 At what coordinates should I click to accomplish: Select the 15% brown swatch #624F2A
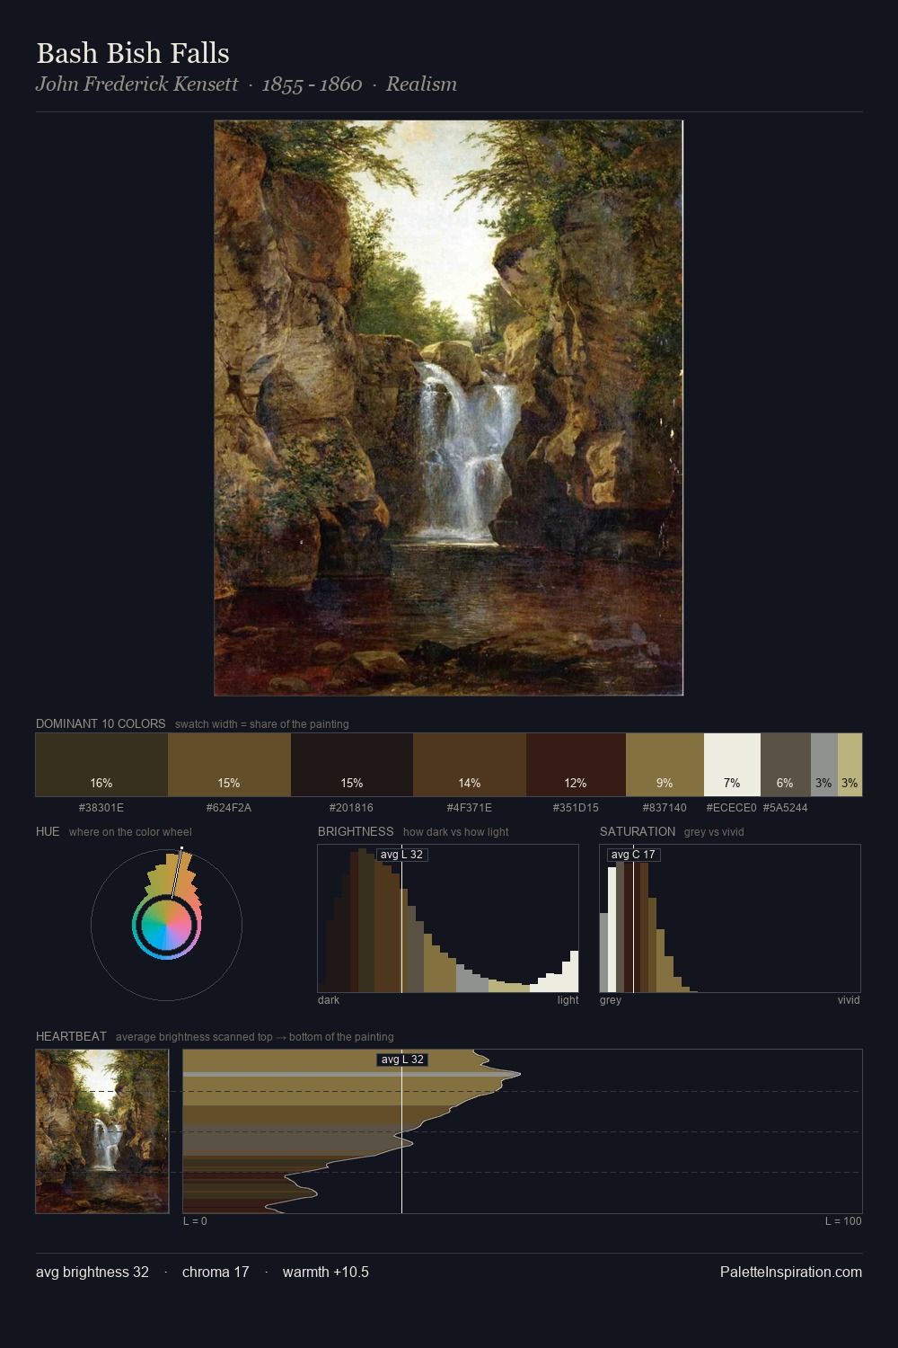pyautogui.click(x=229, y=765)
